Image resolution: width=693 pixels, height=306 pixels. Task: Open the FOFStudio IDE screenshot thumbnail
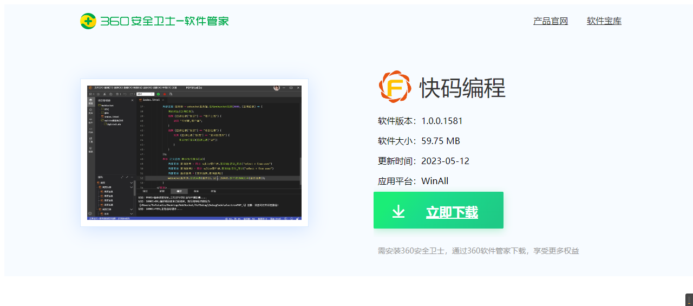(x=194, y=153)
